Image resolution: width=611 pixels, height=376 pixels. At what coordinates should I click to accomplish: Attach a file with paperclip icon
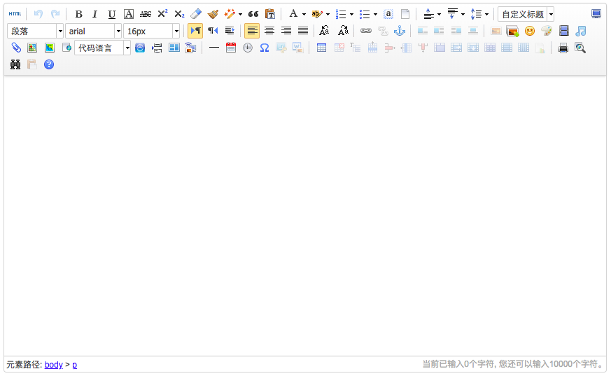click(15, 48)
